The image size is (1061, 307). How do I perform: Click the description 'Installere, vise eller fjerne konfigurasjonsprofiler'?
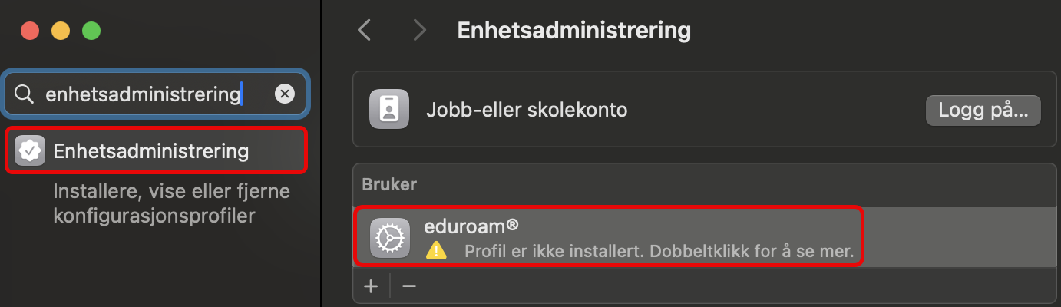tap(171, 203)
